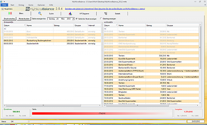Sort Ausgaben by the Gruppe column header
This screenshot has width=207, height=125.
183,25
